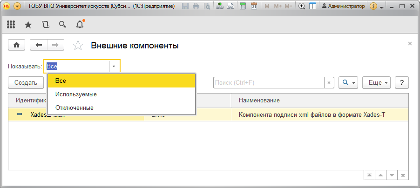Click the Back arrow navigation button
Screen dimensions: 420x188
[39, 45]
